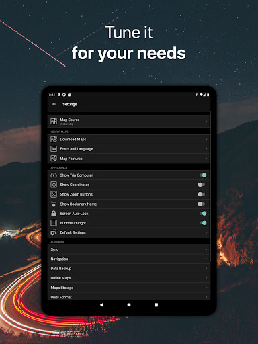
Task: Open the Data Backup entry
Action: tap(129, 269)
